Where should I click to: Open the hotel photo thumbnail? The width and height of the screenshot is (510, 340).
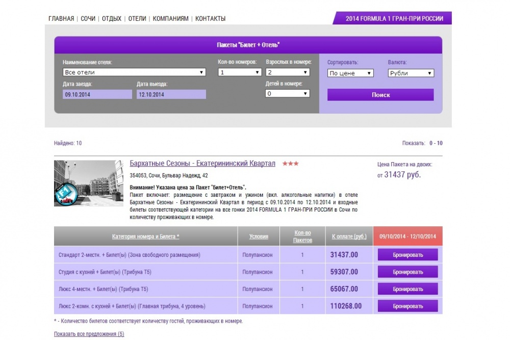point(88,184)
